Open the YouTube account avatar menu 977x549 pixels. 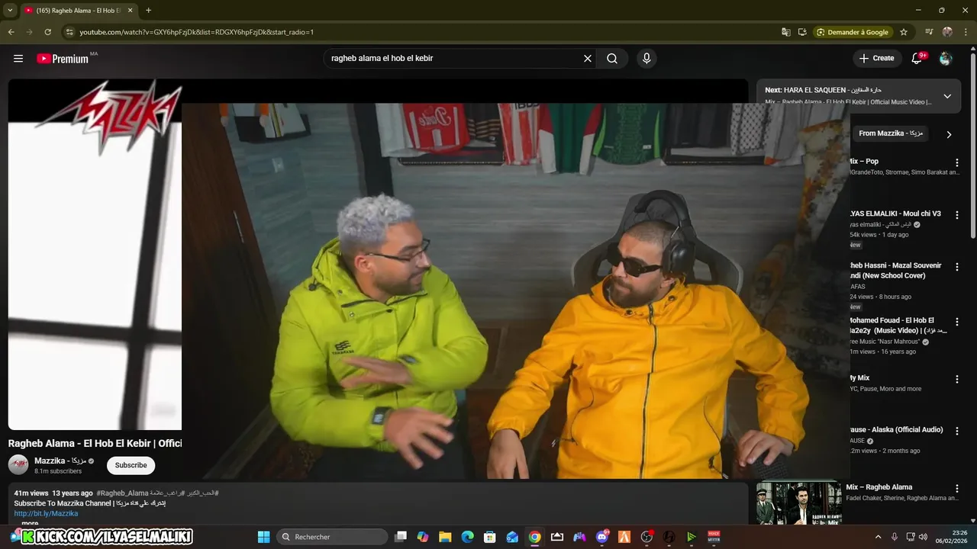(946, 59)
